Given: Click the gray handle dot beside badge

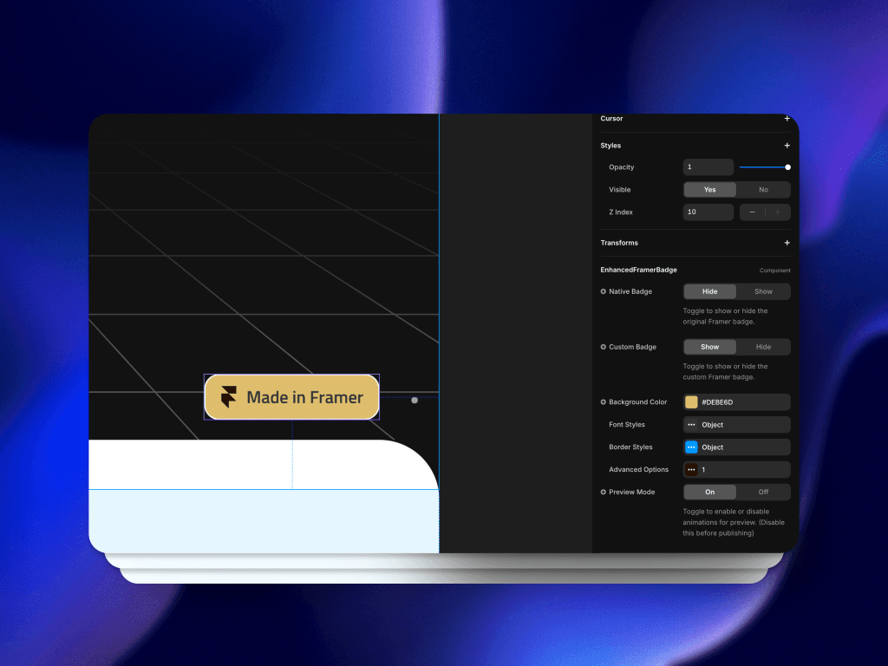Looking at the screenshot, I should click(415, 401).
